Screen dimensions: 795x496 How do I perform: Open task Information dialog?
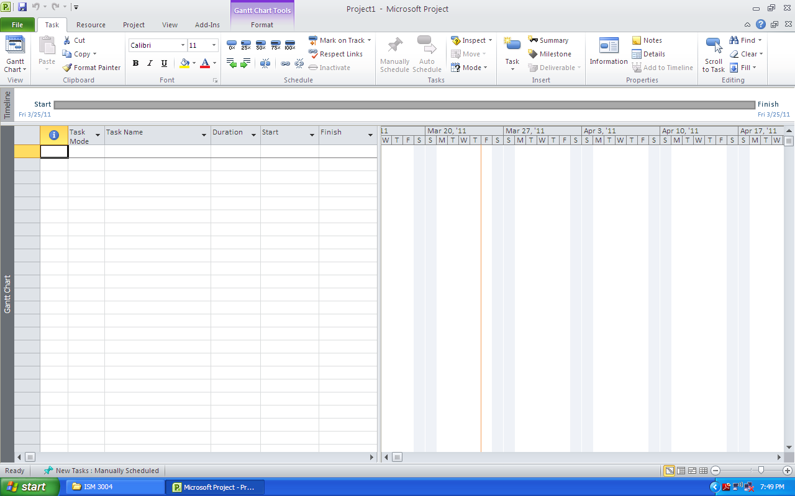tap(609, 51)
